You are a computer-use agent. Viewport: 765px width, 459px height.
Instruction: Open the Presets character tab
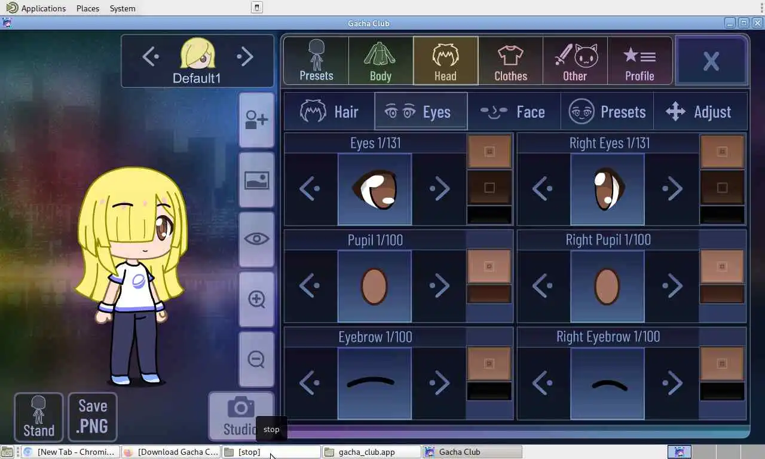click(316, 60)
